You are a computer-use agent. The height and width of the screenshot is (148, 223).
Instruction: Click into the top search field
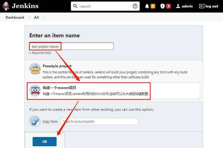pyautogui.click(x=105, y=6)
